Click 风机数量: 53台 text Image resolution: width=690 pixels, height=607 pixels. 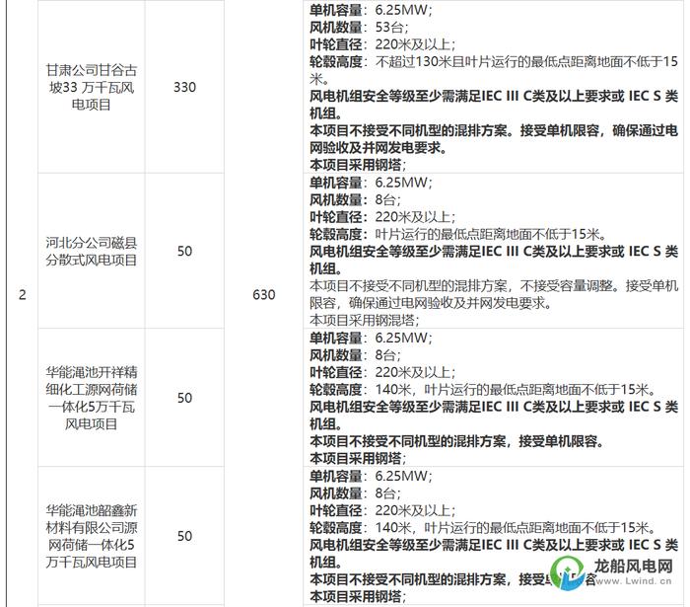coord(359,28)
